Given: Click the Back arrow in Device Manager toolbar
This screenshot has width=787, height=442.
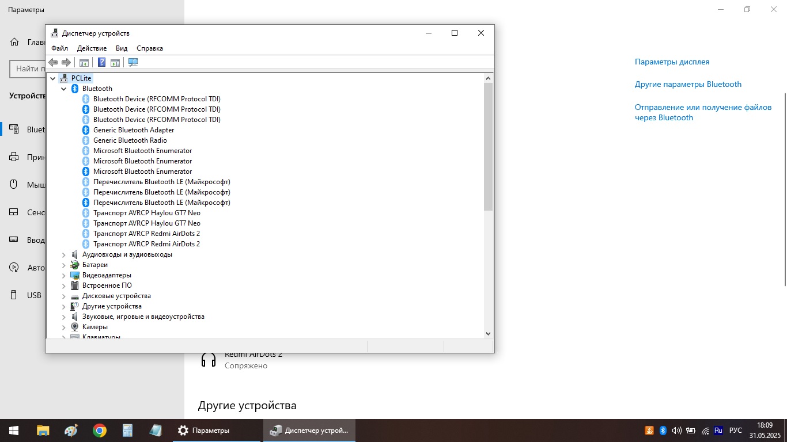Looking at the screenshot, I should click(54, 62).
